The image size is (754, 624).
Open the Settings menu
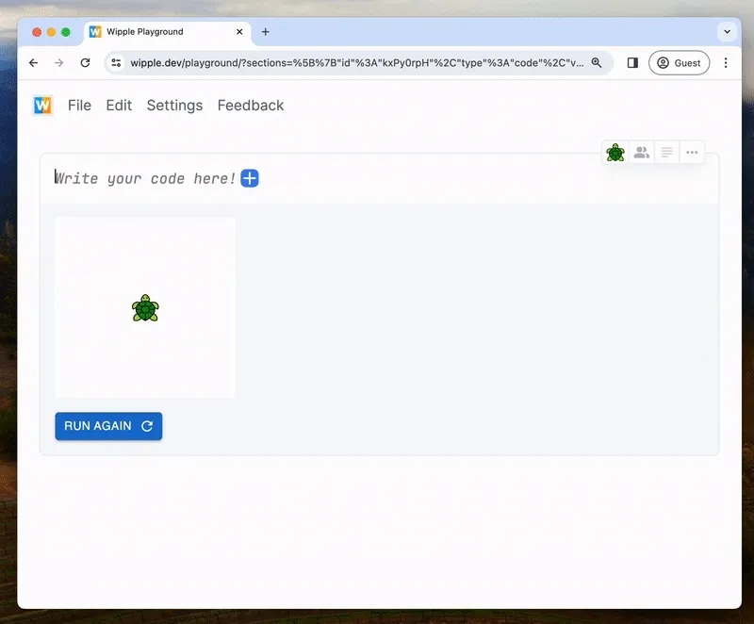[x=174, y=106]
